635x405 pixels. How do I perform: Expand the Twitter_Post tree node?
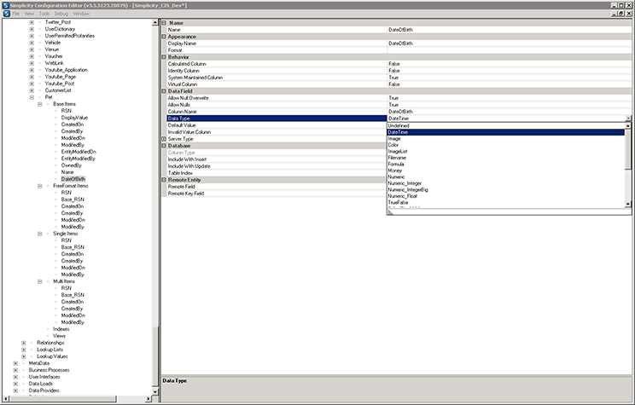point(32,22)
